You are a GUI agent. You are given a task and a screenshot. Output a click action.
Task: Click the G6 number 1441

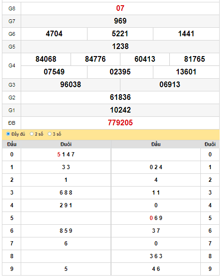tap(186, 34)
